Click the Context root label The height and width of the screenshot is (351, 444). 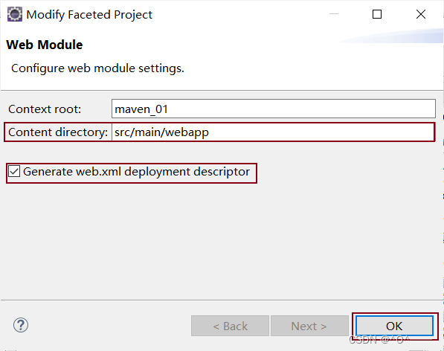tap(45, 109)
